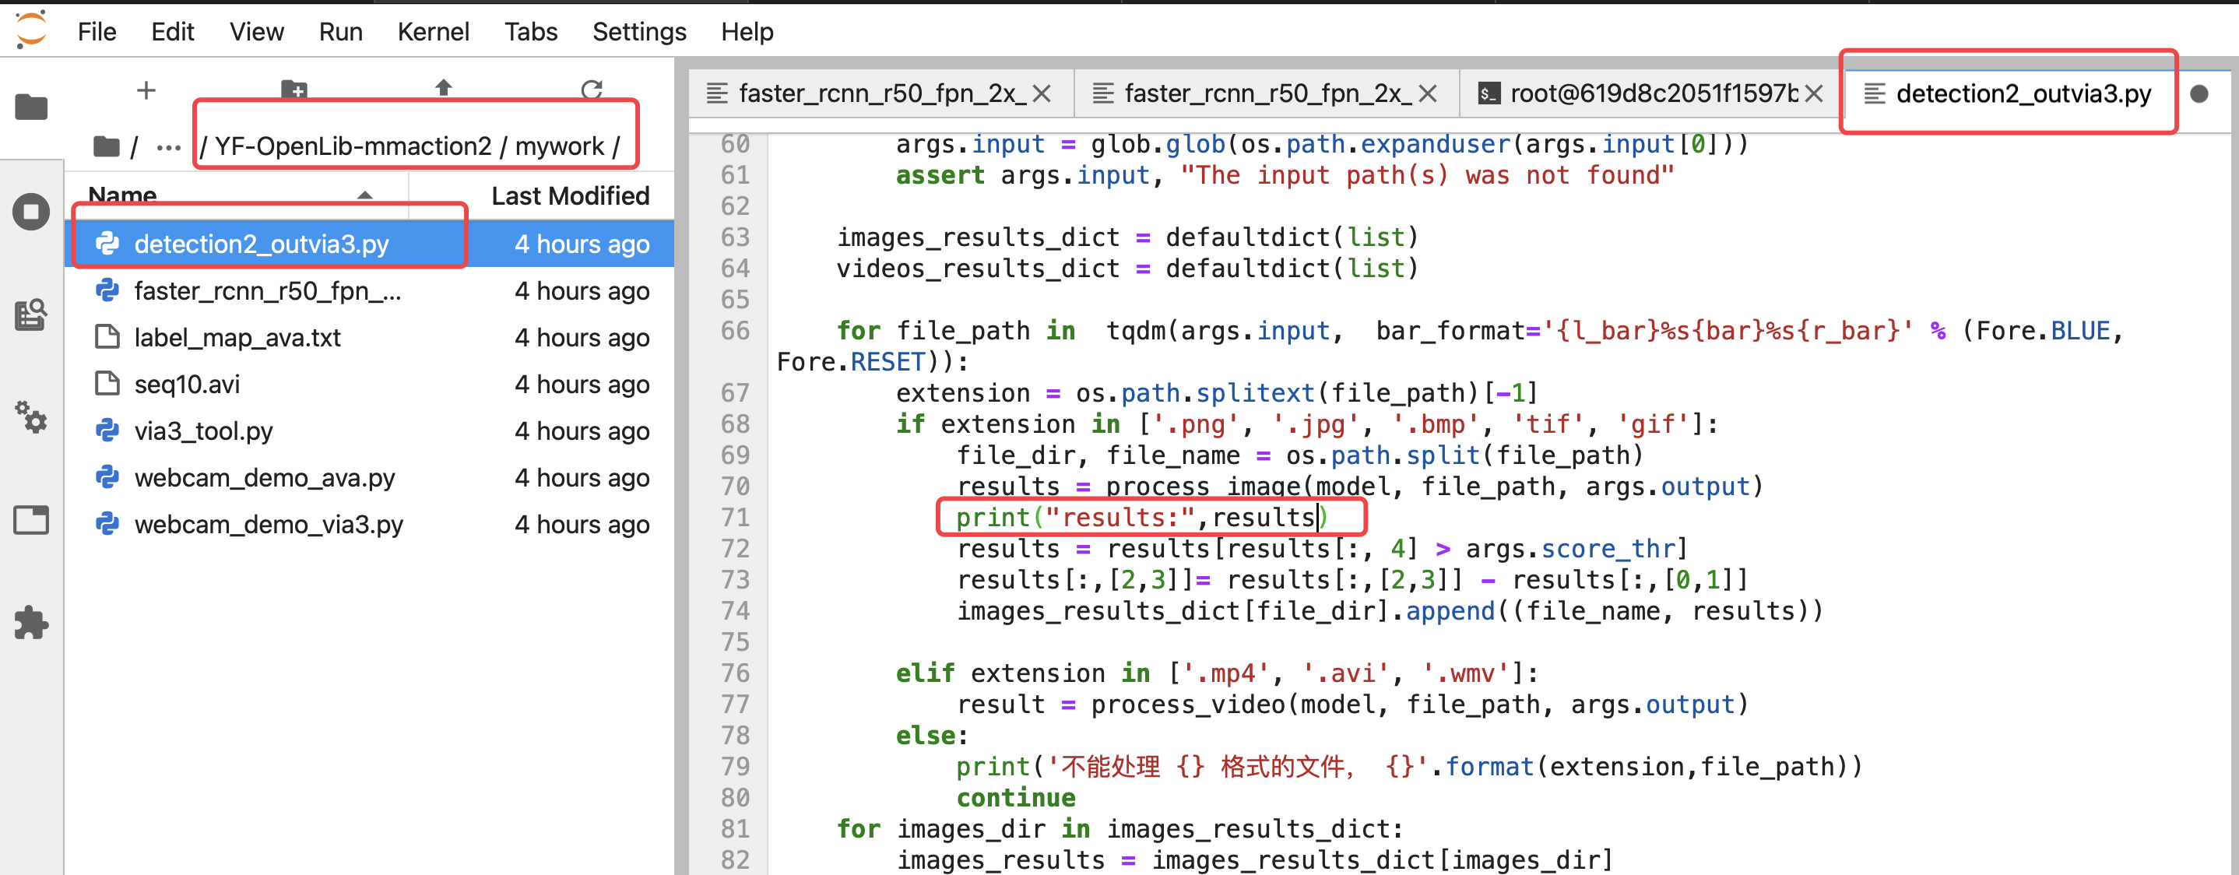Open the Property Inspector gears icon

31,418
